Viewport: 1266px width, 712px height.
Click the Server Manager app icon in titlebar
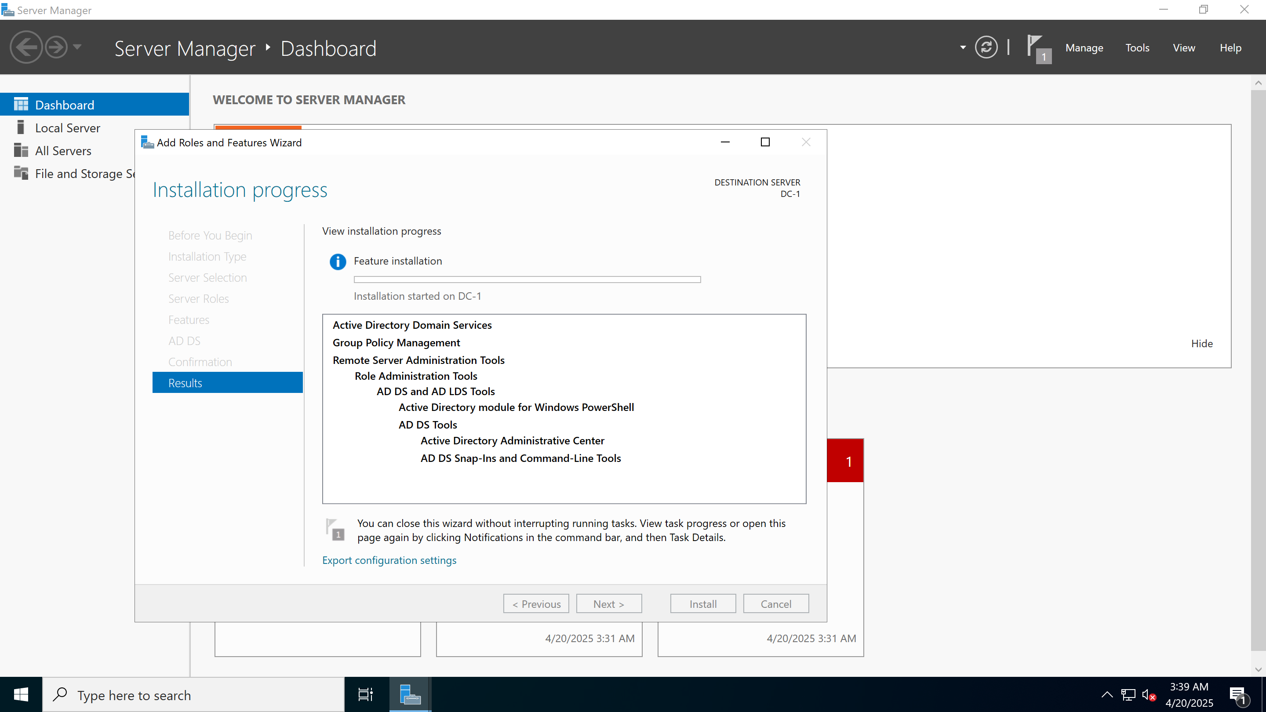pos(7,10)
